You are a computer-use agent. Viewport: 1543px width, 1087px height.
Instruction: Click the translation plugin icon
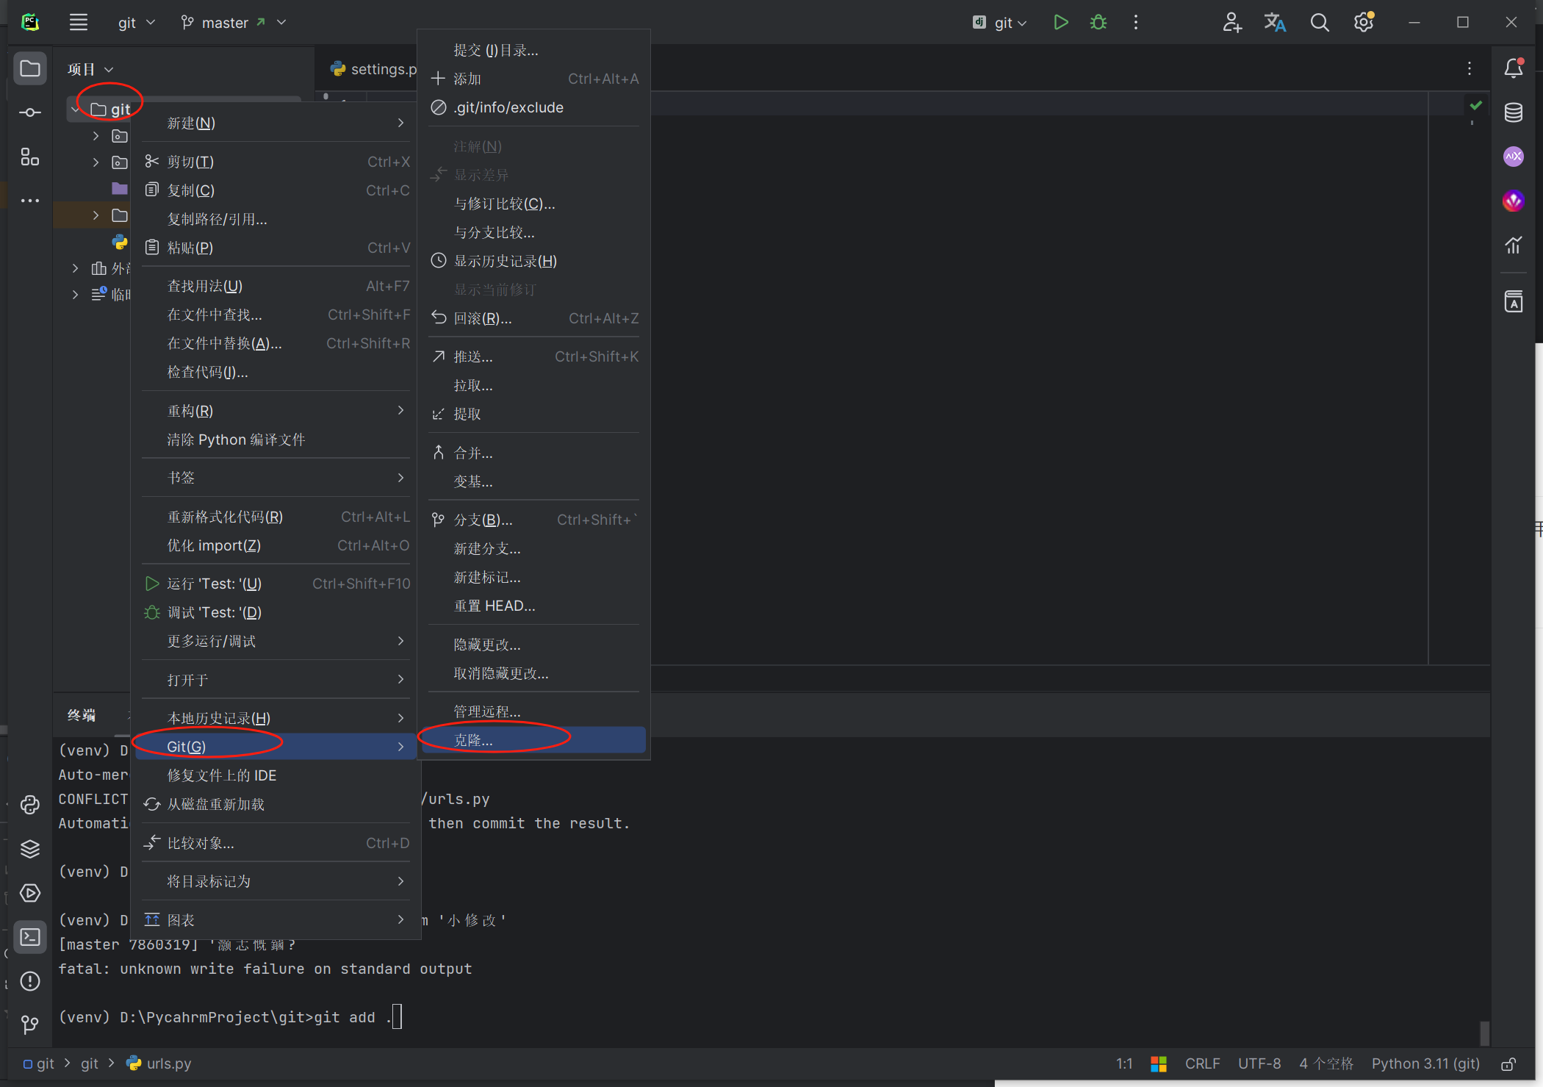coord(1275,23)
